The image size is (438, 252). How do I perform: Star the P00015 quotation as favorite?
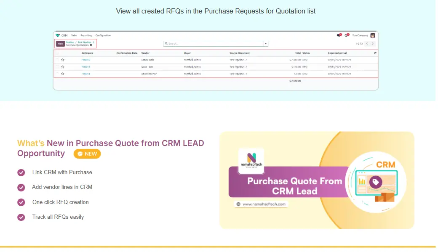point(63,67)
